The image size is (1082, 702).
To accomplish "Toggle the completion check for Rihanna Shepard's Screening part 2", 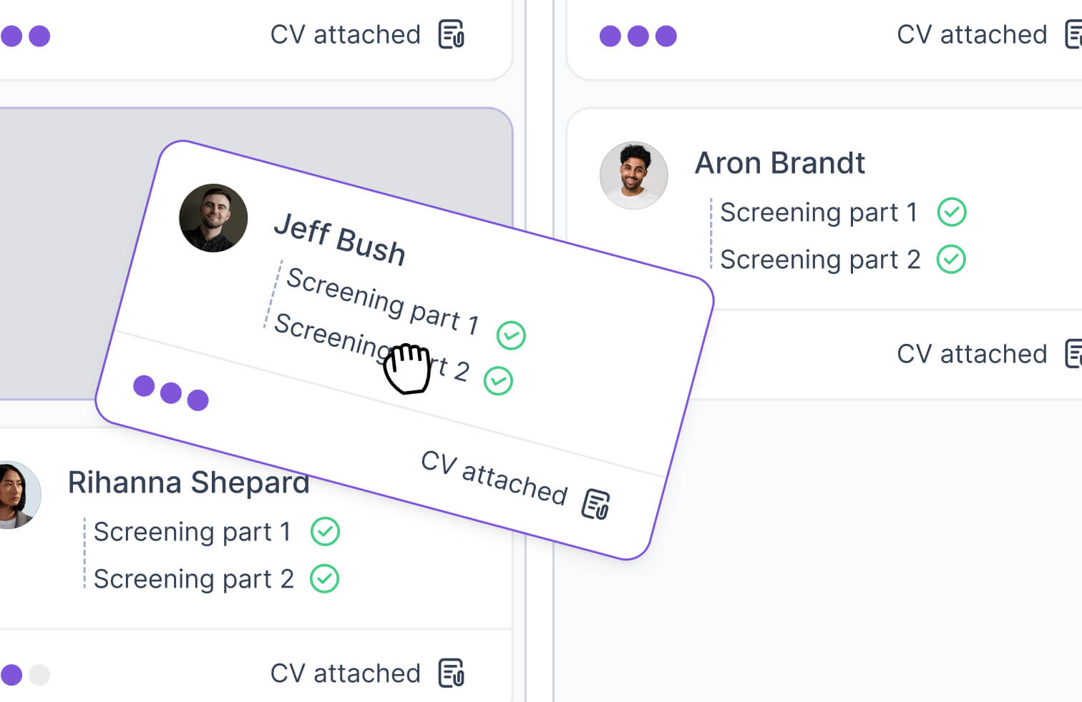I will click(326, 578).
